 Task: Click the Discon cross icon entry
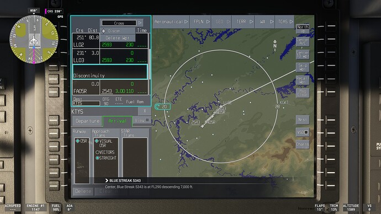(118, 31)
